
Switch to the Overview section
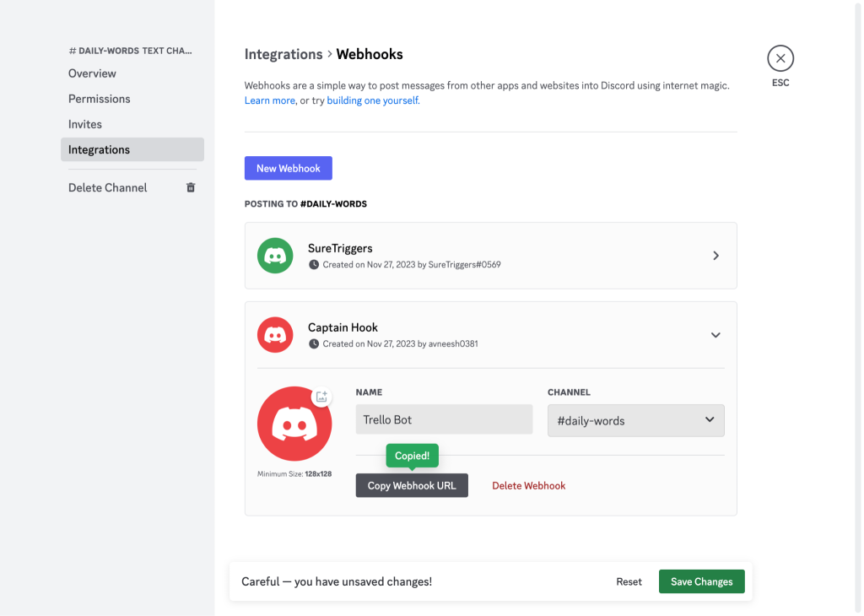91,73
